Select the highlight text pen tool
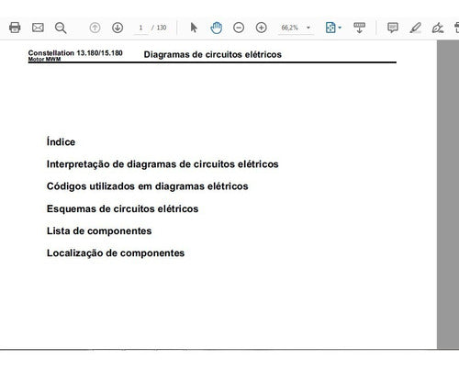The height and width of the screenshot is (371, 459). [415, 28]
